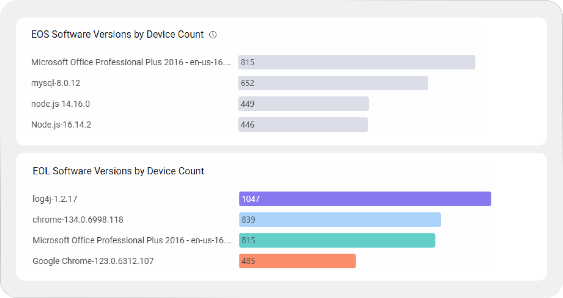Select the node.js-14.16.0 bar showing 449

pyautogui.click(x=303, y=104)
